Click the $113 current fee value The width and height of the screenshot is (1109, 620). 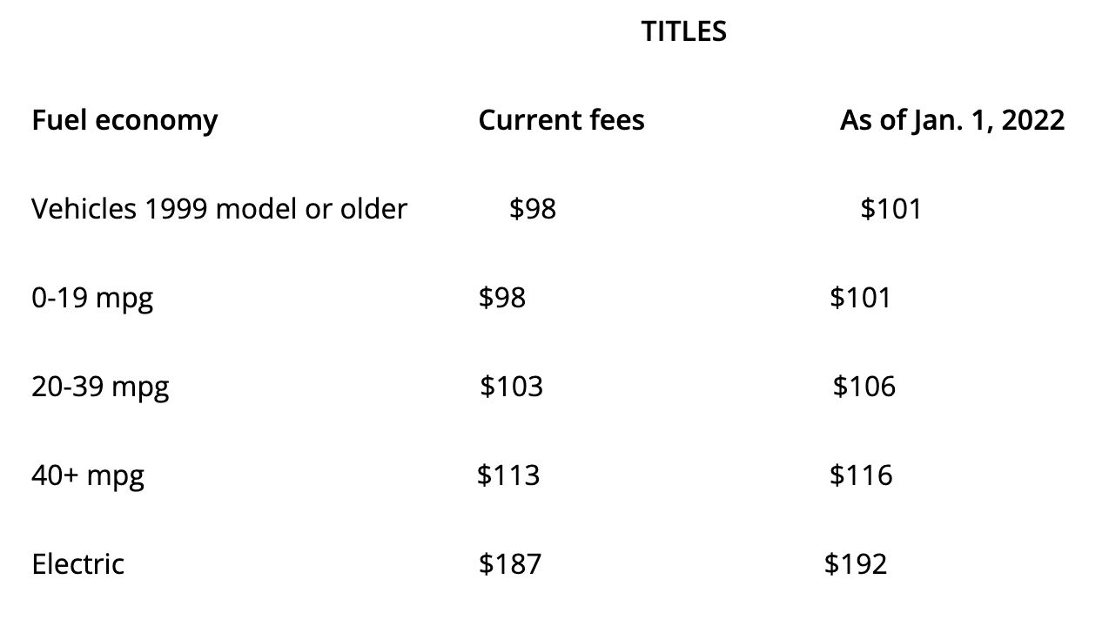click(508, 475)
